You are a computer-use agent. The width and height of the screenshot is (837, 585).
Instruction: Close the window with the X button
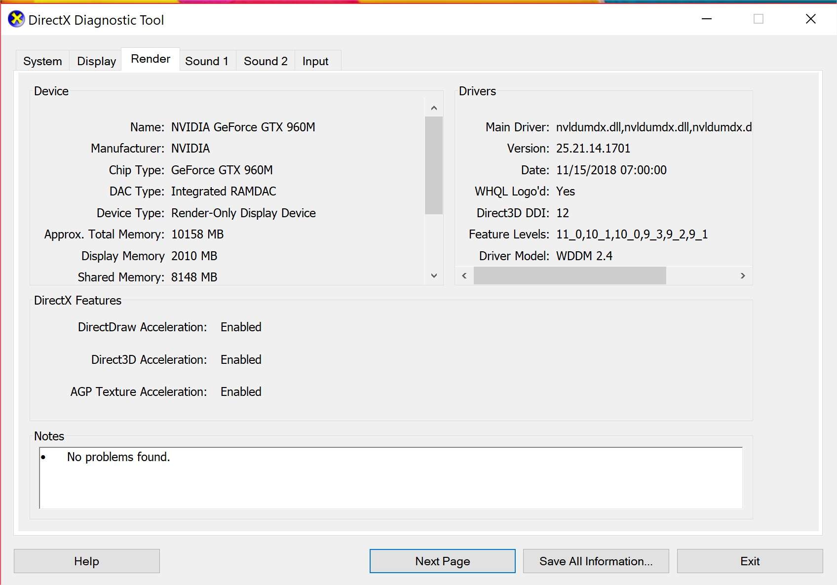point(810,19)
